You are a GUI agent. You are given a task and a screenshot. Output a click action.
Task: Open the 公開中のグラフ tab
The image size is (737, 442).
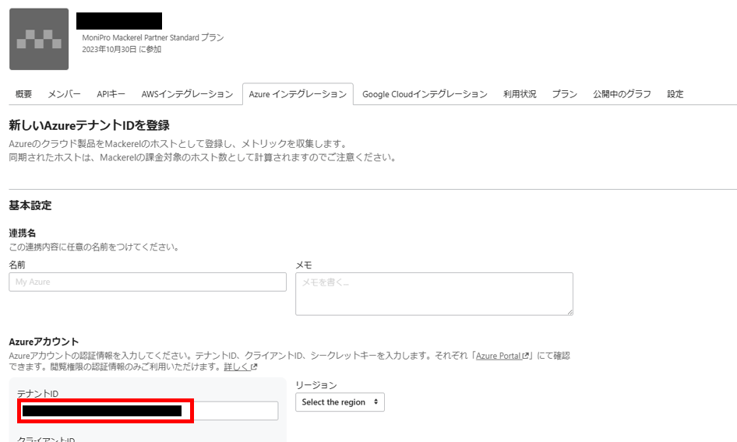[622, 94]
